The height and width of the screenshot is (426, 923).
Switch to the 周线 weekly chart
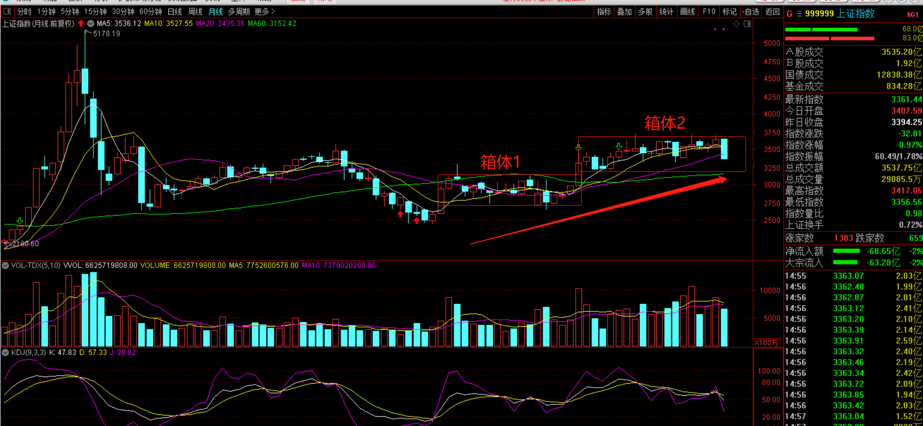(195, 12)
